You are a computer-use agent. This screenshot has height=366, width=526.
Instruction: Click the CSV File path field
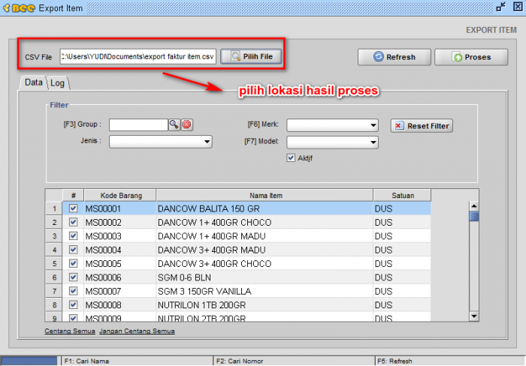pyautogui.click(x=138, y=56)
